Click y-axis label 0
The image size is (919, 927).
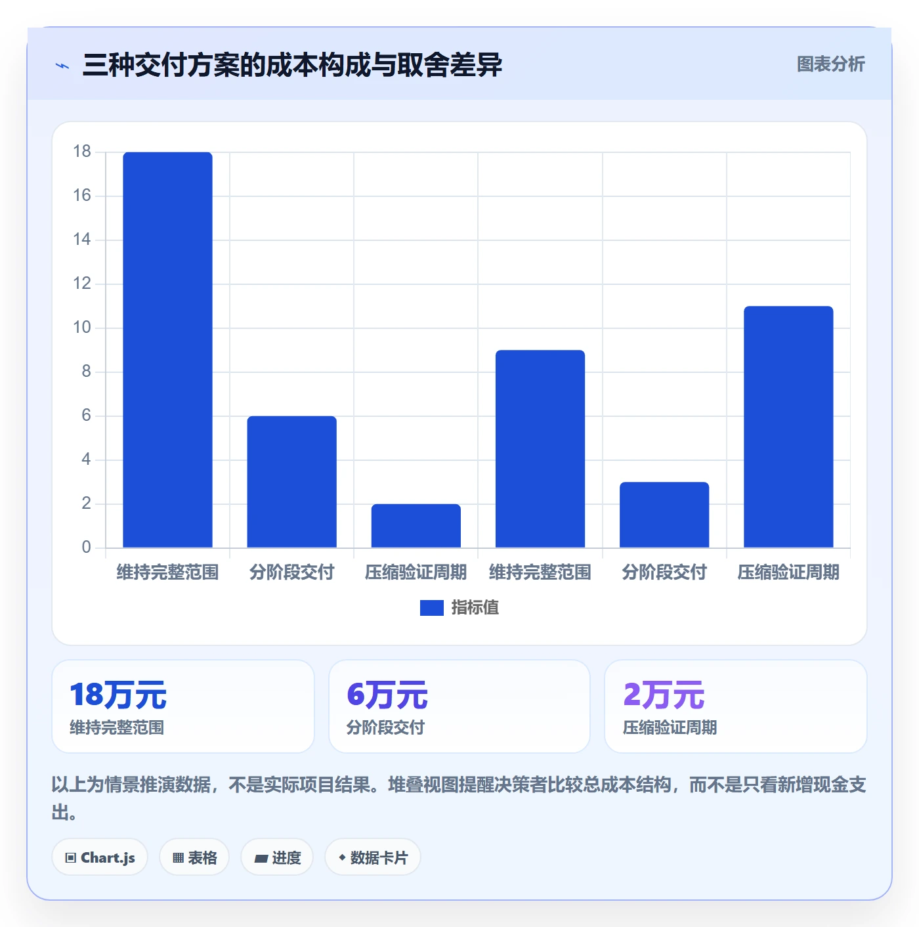pyautogui.click(x=86, y=548)
